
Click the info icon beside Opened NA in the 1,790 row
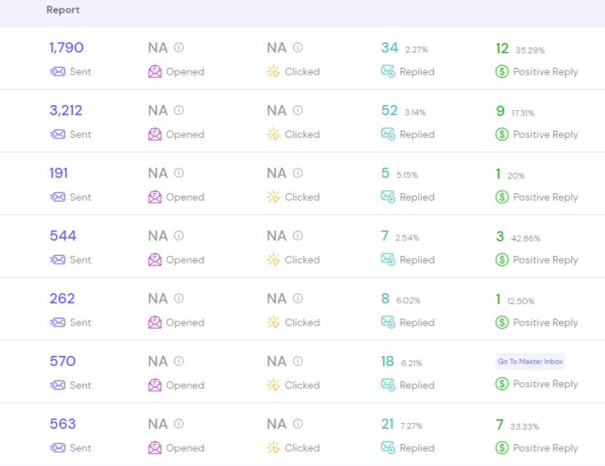click(x=179, y=48)
